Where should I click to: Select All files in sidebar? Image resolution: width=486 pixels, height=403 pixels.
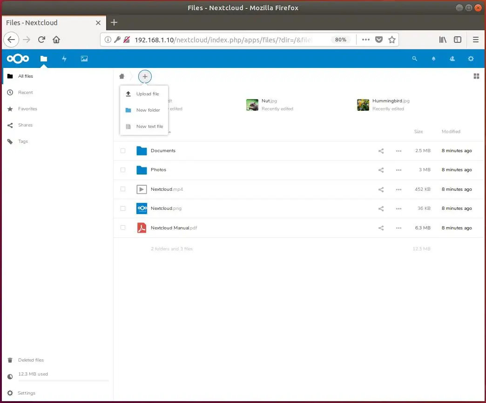[58, 76]
